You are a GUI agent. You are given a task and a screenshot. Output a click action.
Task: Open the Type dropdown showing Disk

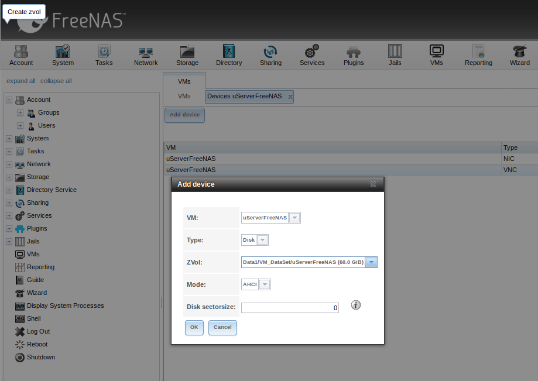(262, 240)
